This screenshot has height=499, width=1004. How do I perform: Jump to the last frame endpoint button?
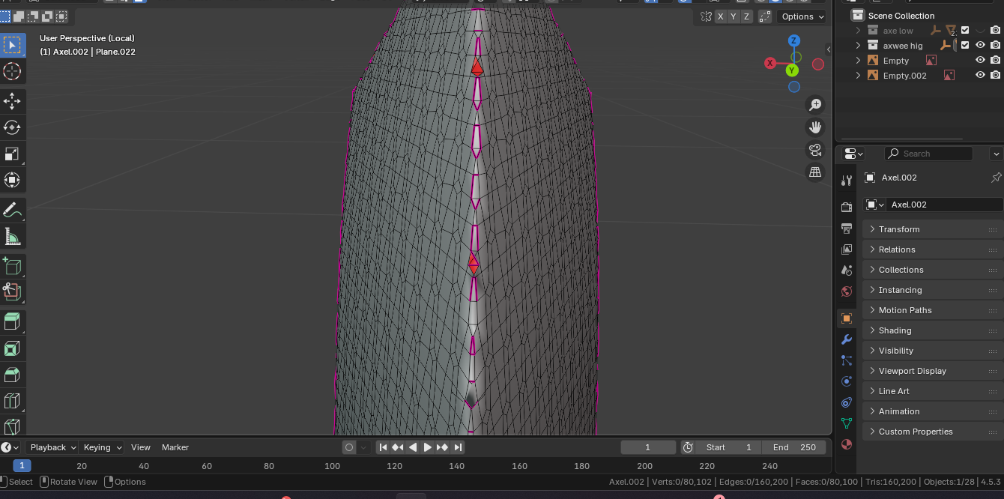(458, 447)
